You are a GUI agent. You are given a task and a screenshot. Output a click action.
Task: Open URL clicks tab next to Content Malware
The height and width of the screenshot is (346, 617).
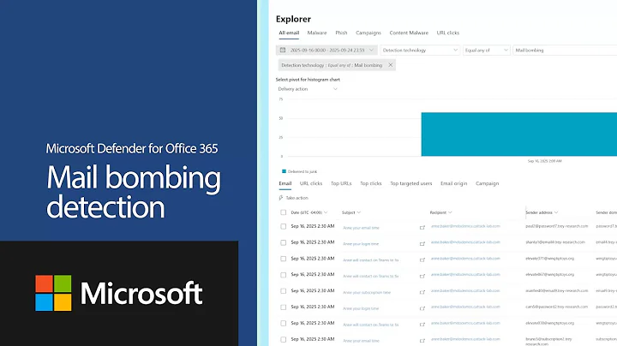(448, 33)
